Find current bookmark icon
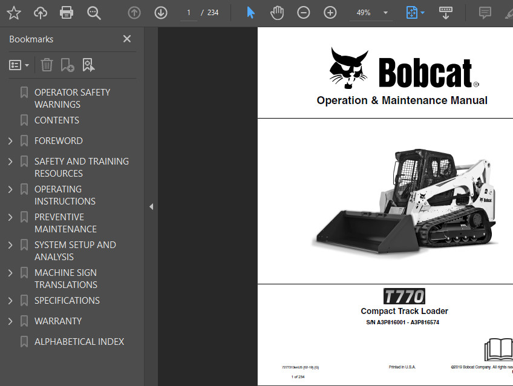 [88, 65]
